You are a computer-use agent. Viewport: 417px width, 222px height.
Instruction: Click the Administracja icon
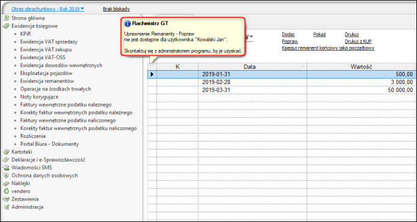click(6, 207)
